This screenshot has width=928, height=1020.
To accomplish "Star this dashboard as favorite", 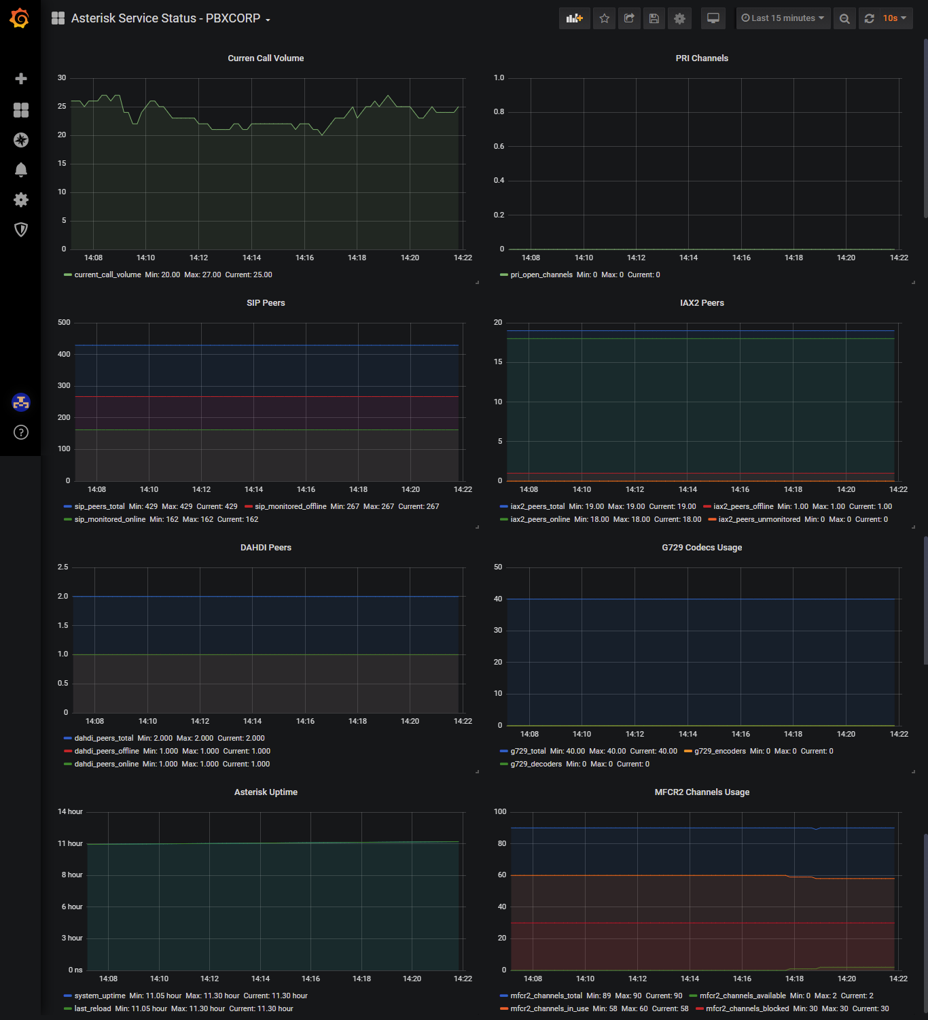I will click(x=604, y=18).
